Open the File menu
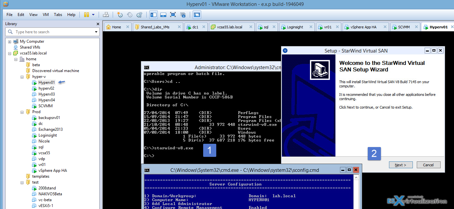The image size is (454, 209). click(9, 15)
